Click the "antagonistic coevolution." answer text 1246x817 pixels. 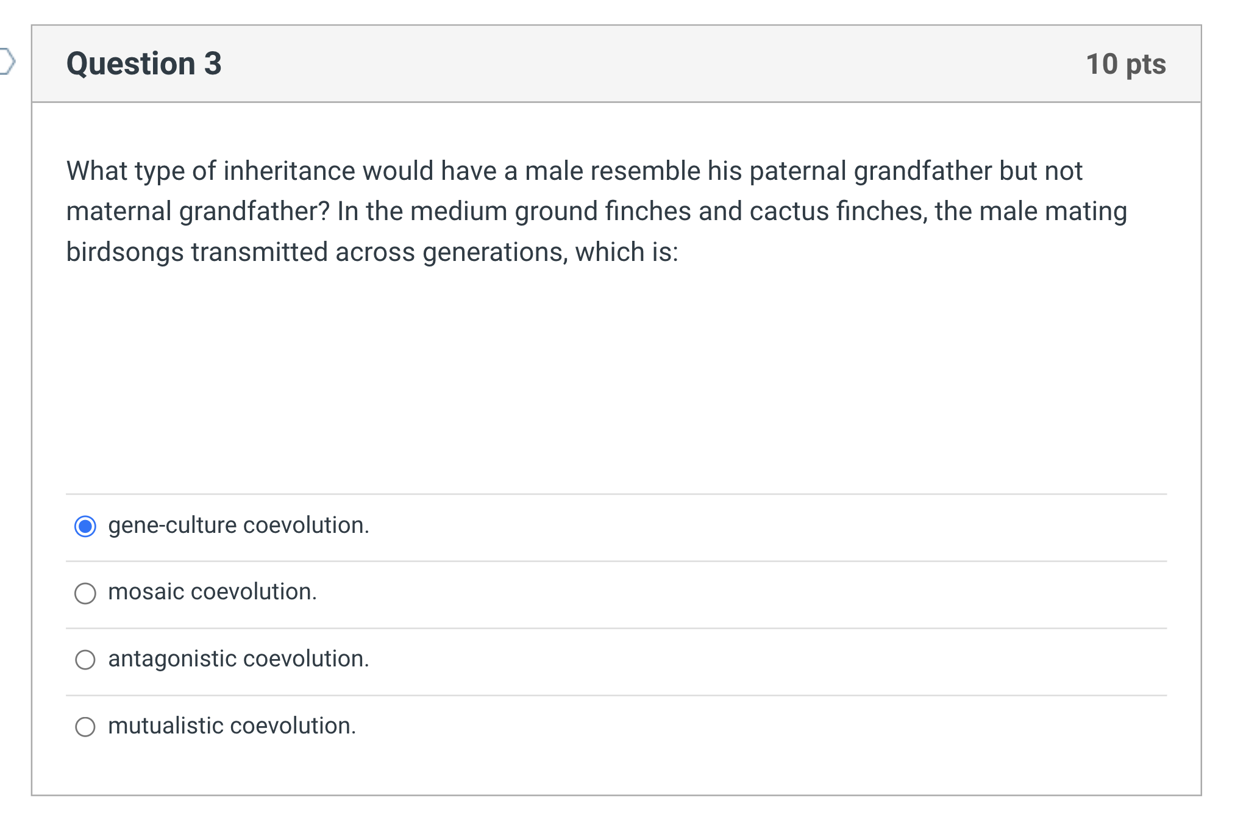click(238, 658)
